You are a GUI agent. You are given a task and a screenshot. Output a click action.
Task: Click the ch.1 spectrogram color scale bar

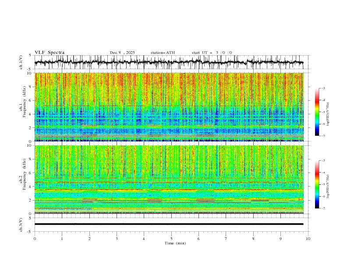(317, 112)
